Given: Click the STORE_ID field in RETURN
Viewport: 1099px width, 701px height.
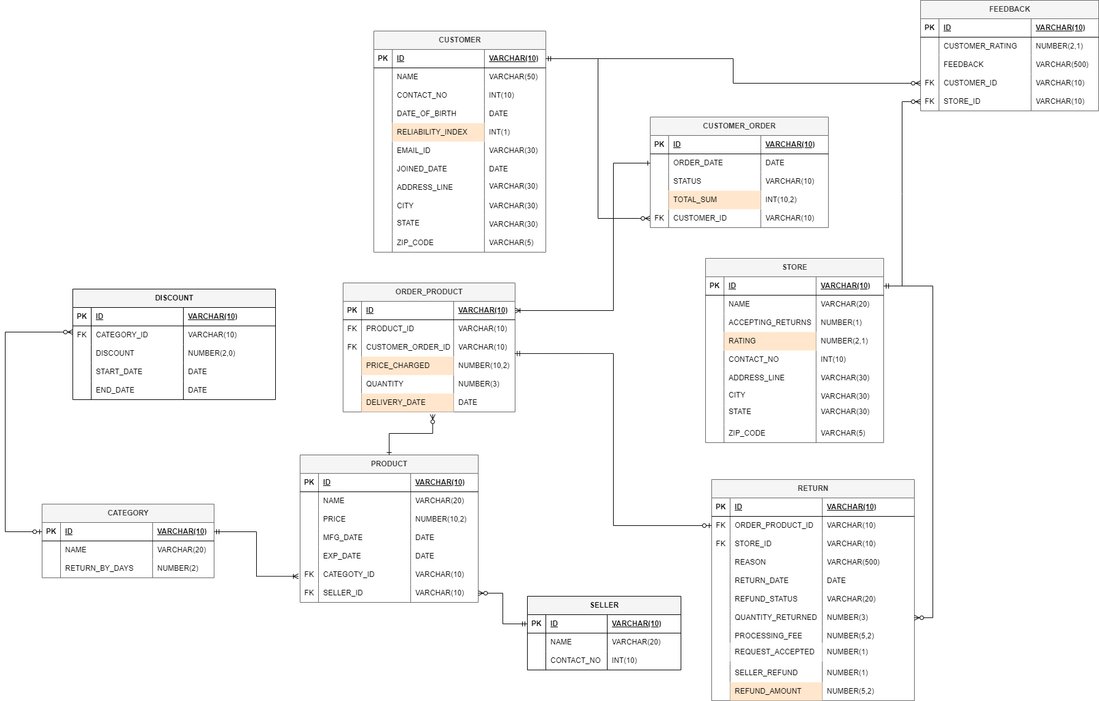Looking at the screenshot, I should [x=753, y=544].
